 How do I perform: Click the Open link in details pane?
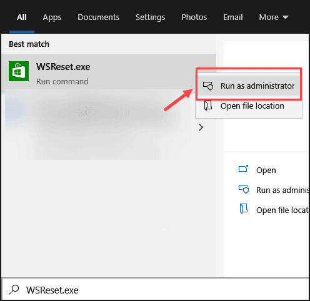point(266,170)
